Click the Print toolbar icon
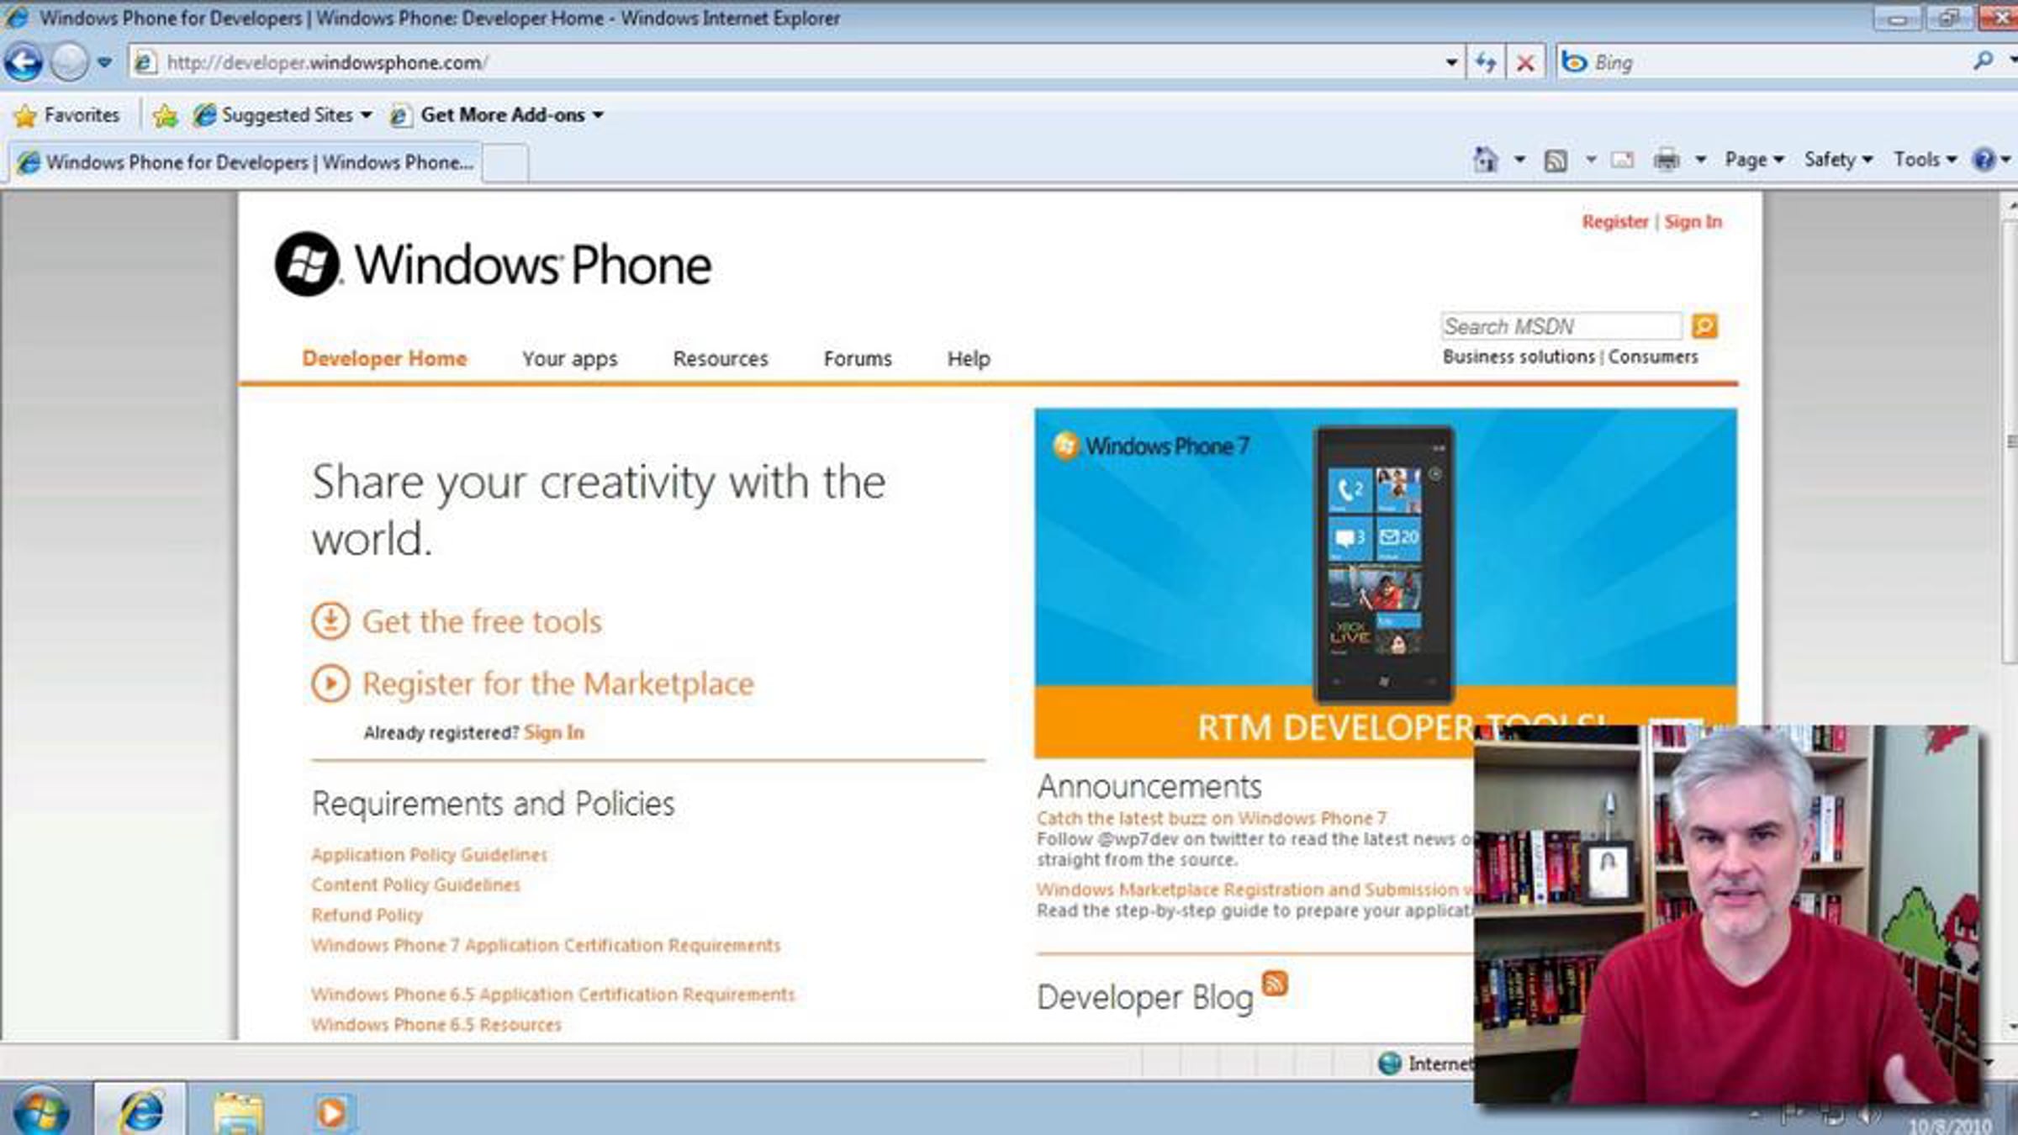The image size is (2018, 1135). 1666,160
